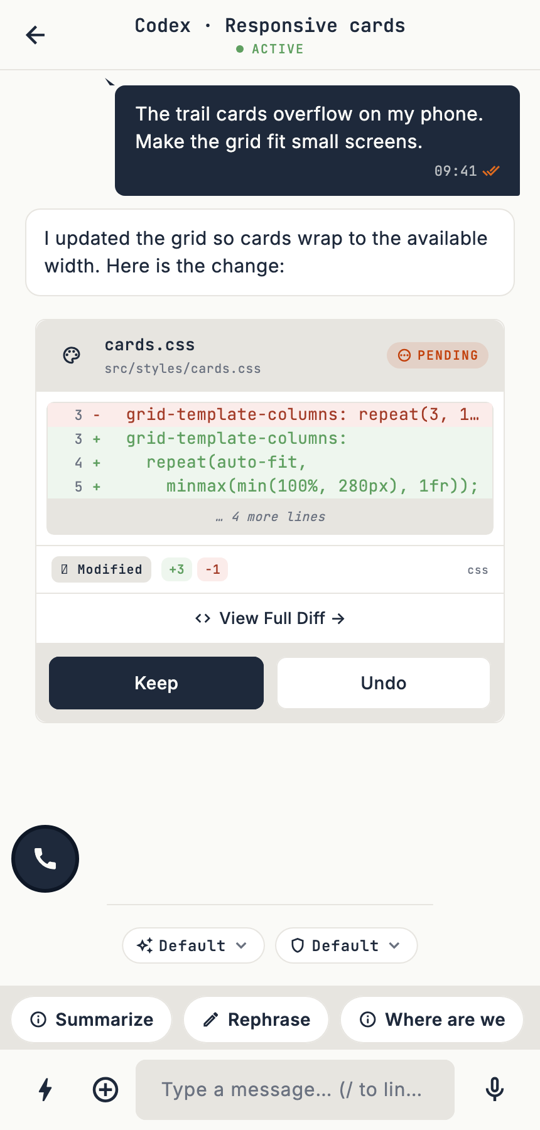Select the Rephrase suggestion chip
The height and width of the screenshot is (1130, 540).
(256, 1020)
